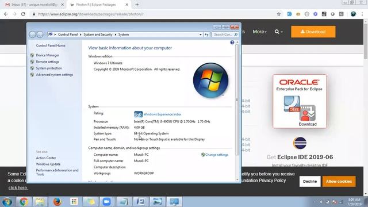Screen dimensions: 368x207
Task: Click Change settings for computer name
Action: [x=217, y=155]
